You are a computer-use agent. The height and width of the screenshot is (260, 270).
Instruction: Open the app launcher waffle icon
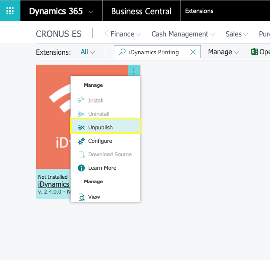click(10, 11)
